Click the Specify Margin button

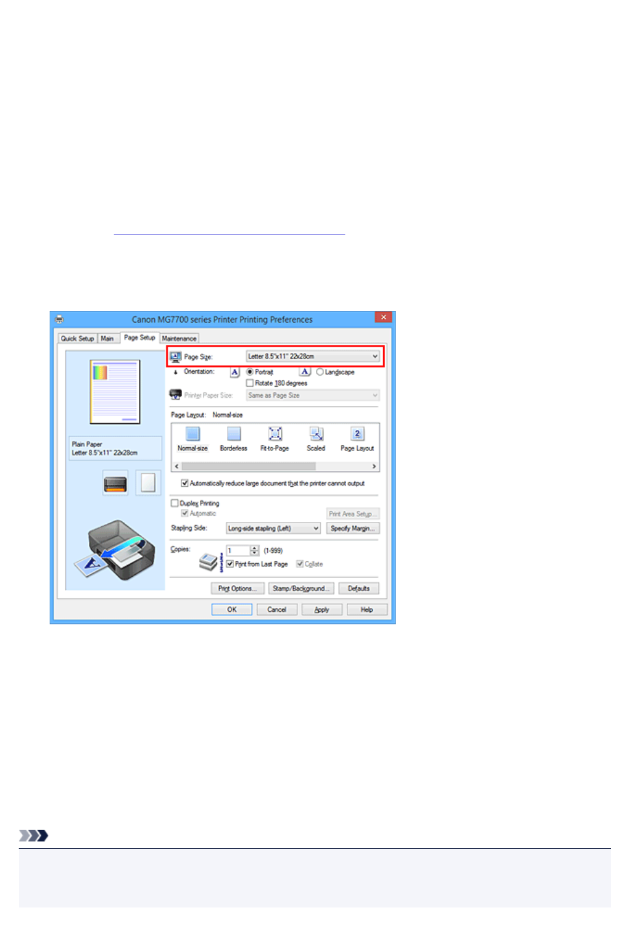pos(353,528)
